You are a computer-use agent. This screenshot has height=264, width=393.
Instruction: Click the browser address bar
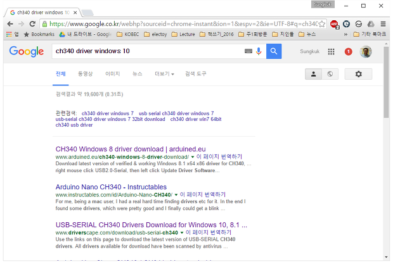[183, 24]
